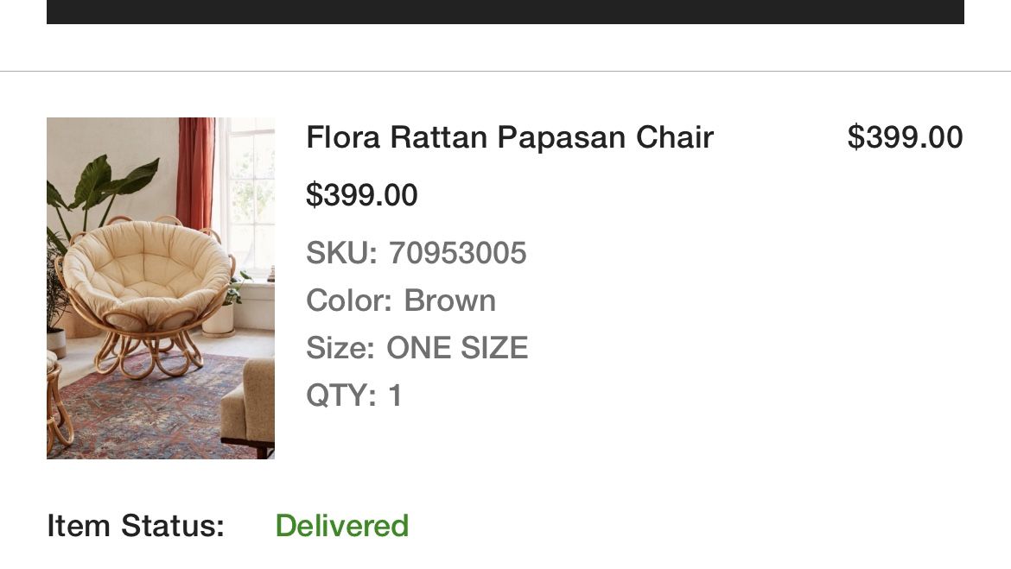The height and width of the screenshot is (569, 1011).
Task: Click the SKU label
Action: coord(341,253)
